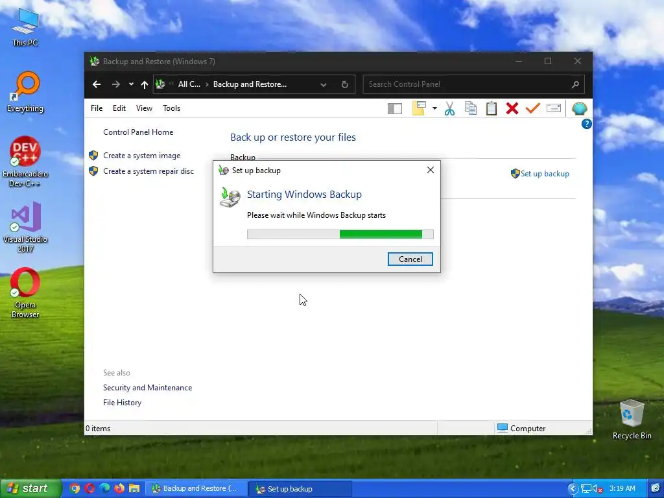Screen dimensions: 664x498
Task: Click the 0 items status text
Action: coord(98,429)
